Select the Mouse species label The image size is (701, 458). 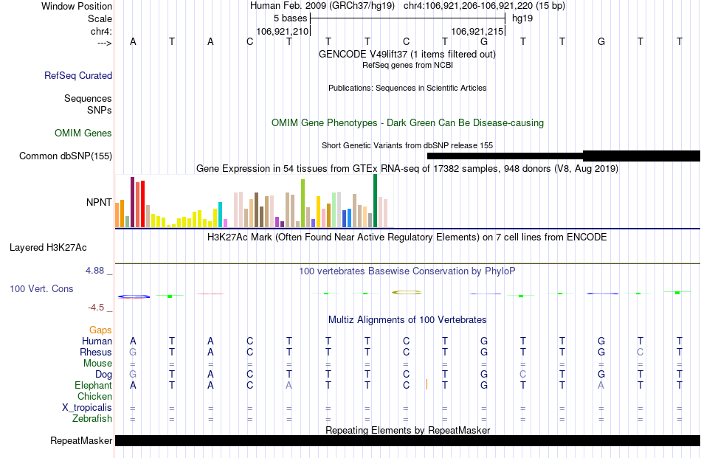coord(98,364)
